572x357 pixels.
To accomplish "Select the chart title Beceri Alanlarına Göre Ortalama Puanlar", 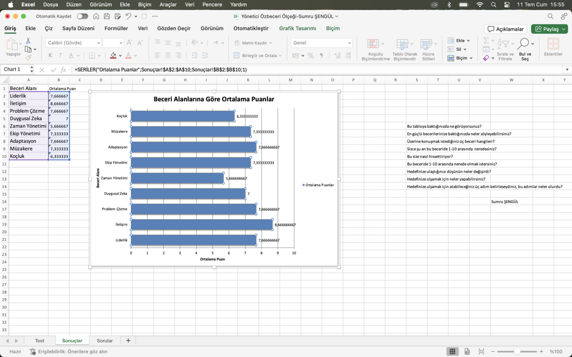I will 214,99.
